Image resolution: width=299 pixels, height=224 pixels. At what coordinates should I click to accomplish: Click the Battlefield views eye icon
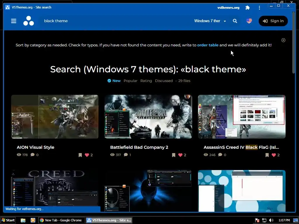pyautogui.click(x=112, y=155)
